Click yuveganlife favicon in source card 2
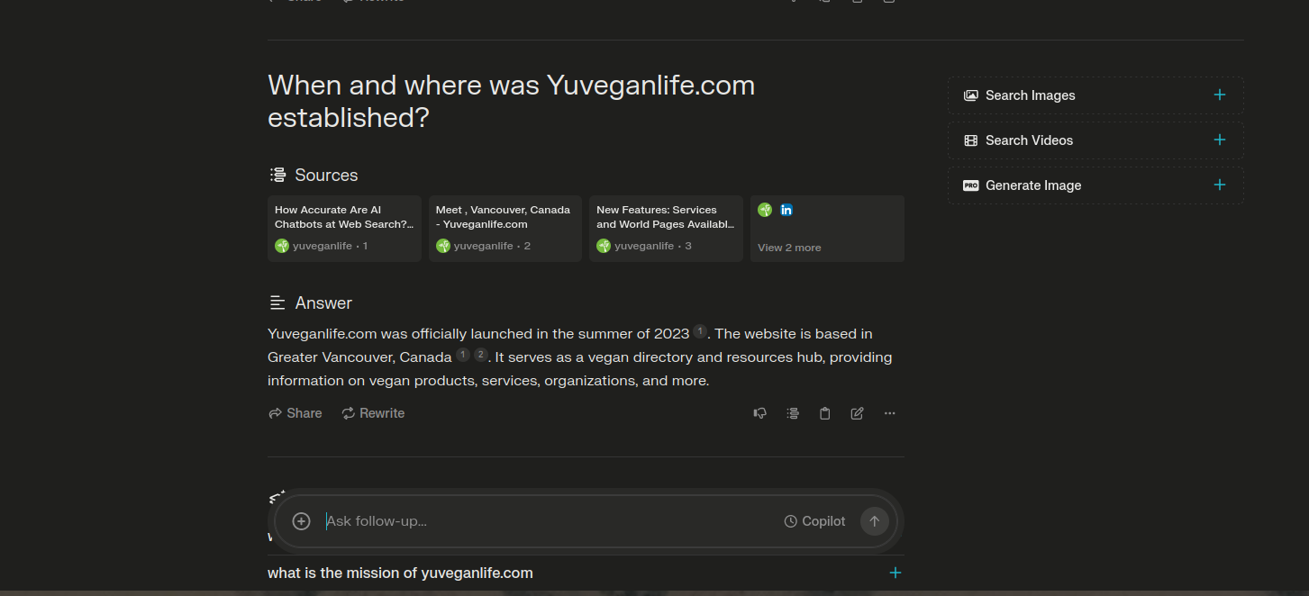 click(443, 246)
